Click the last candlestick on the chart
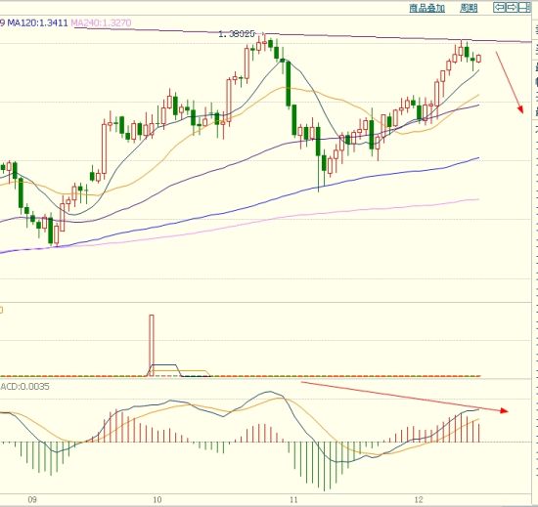This screenshot has height=507, width=538. click(x=478, y=59)
